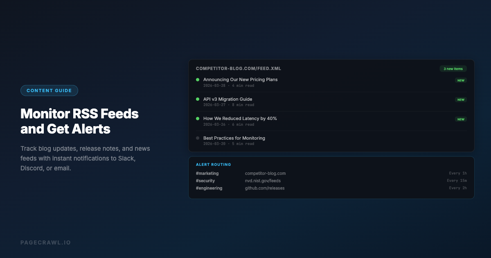Click the gray read dot for Best Practices for Monitoring

198,138
